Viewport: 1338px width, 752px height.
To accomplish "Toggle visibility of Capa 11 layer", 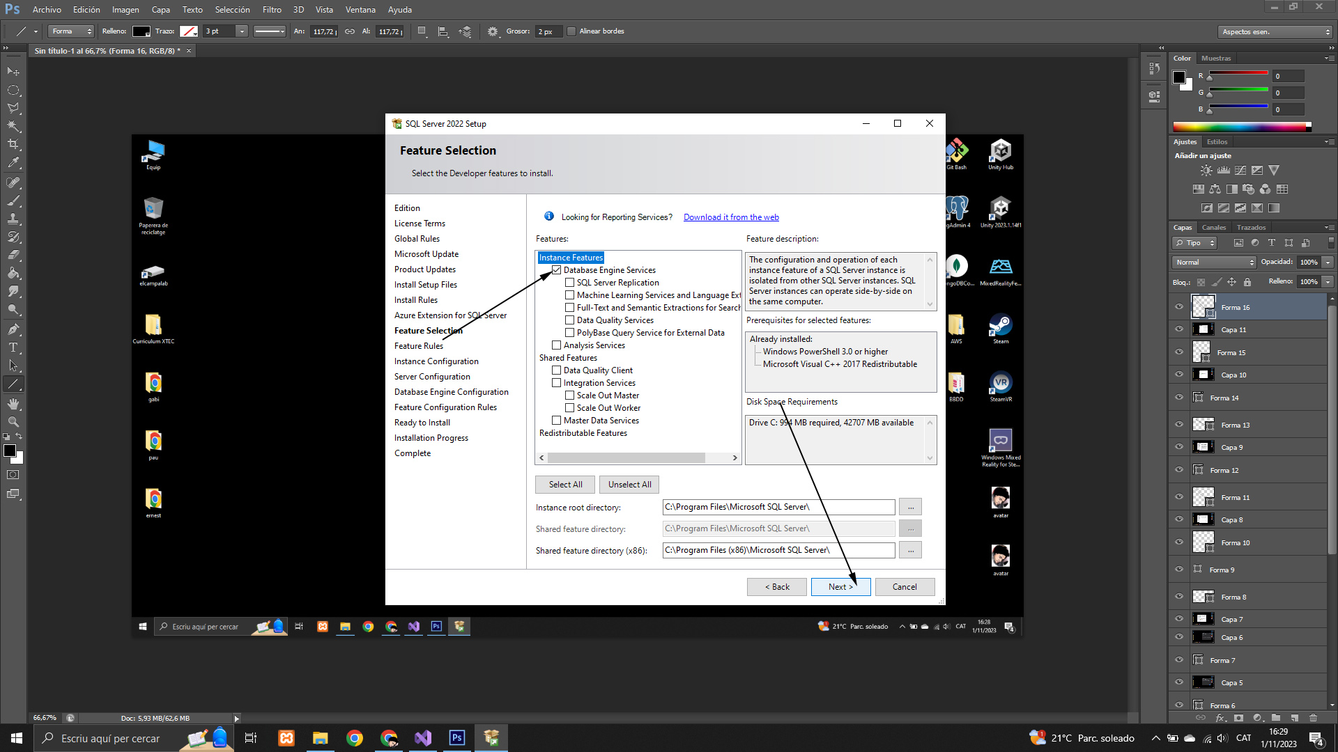I will click(1179, 329).
